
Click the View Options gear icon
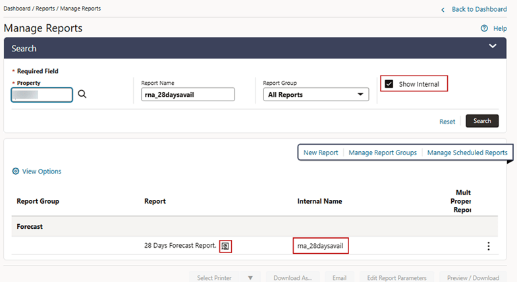click(16, 171)
